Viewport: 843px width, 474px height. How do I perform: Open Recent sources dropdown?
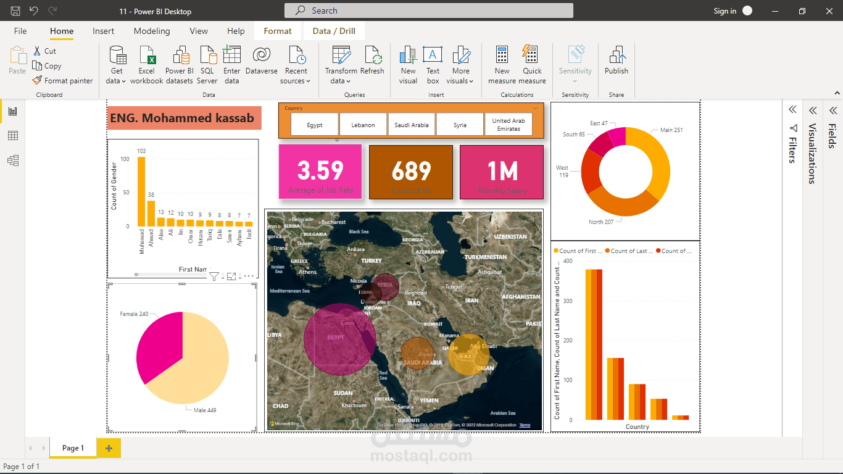tap(296, 81)
